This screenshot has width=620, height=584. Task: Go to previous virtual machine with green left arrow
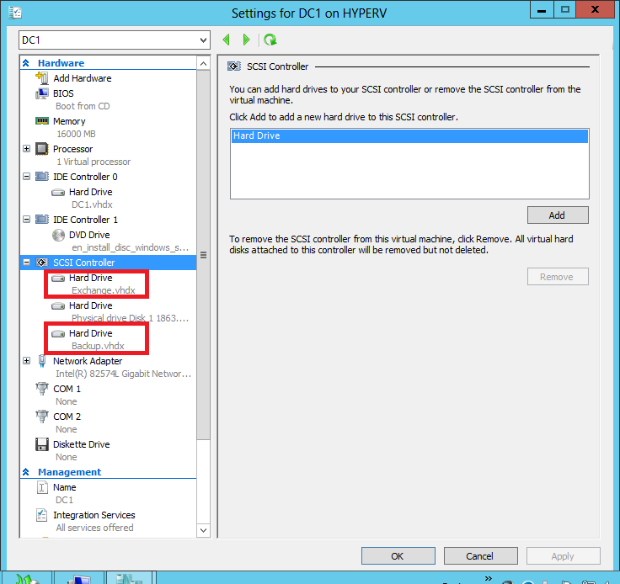[227, 40]
